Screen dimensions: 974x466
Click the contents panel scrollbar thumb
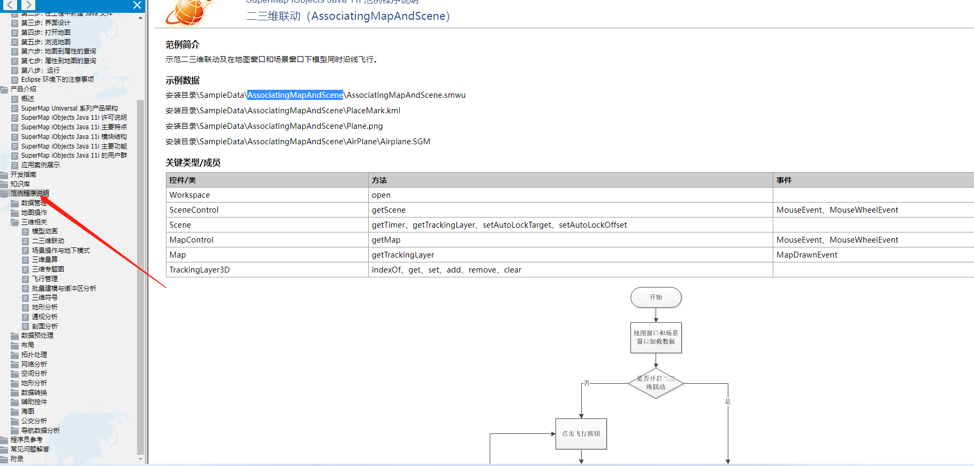pyautogui.click(x=141, y=276)
